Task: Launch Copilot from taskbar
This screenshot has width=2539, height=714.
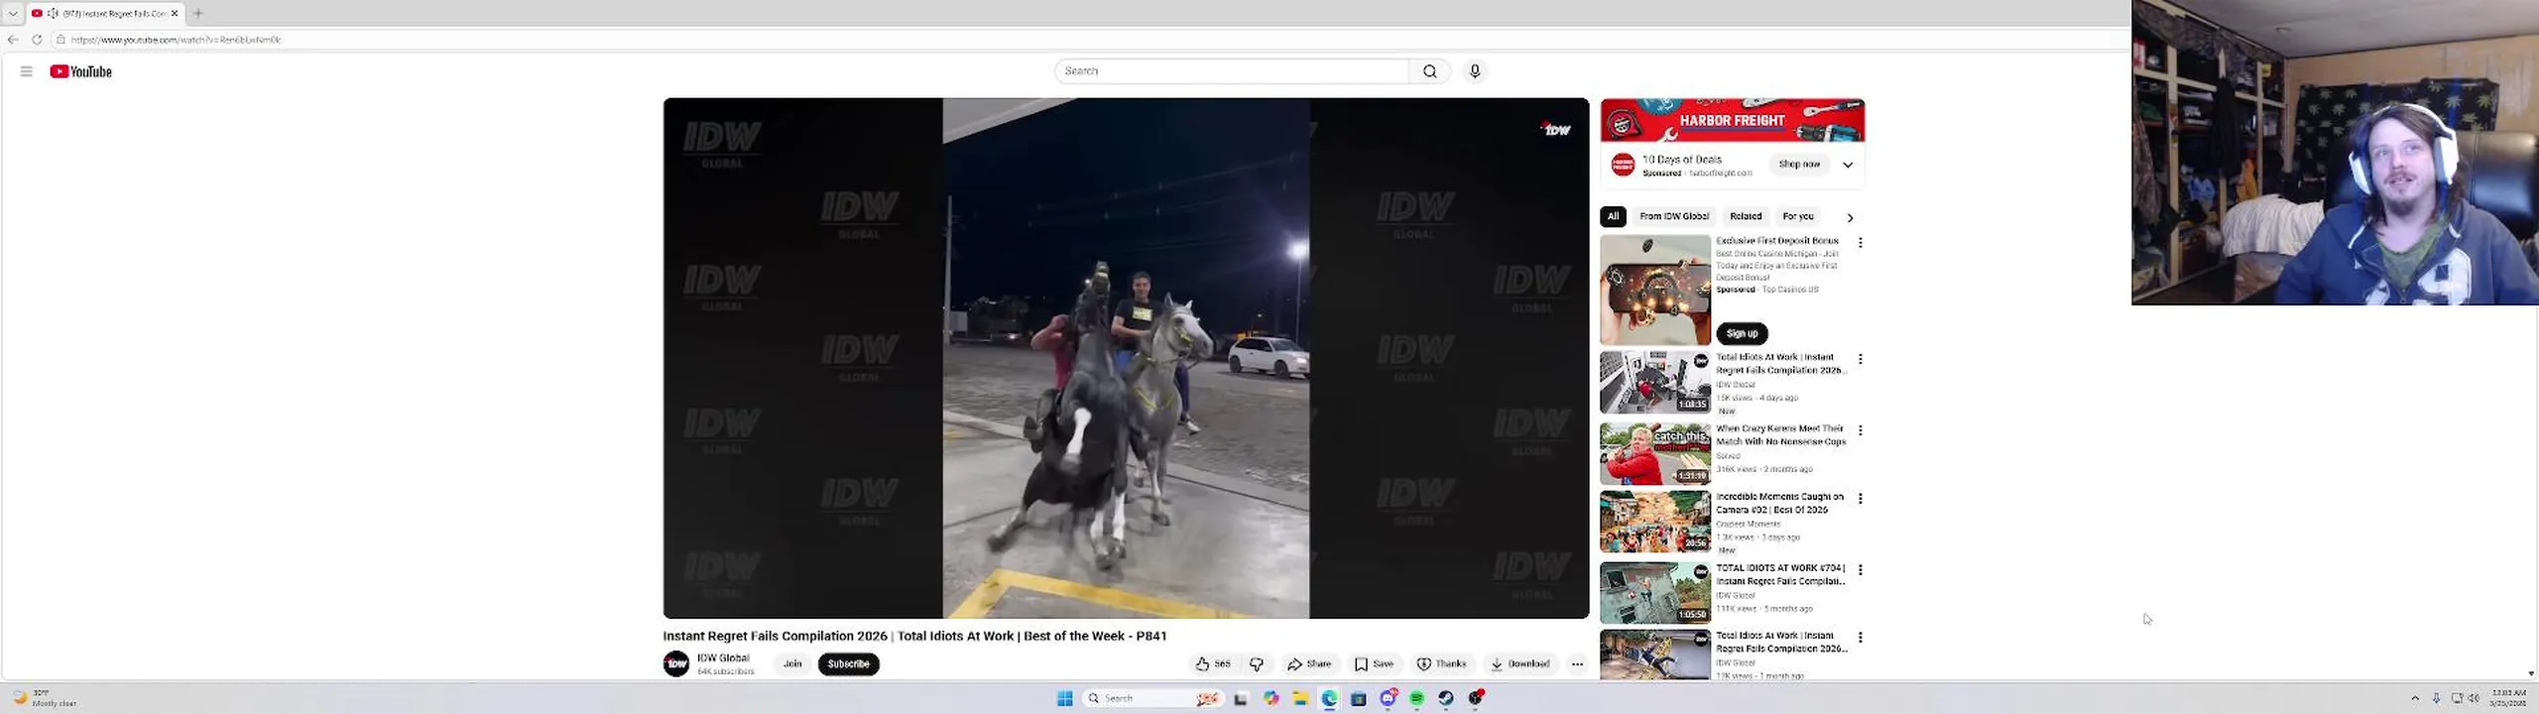Action: click(1270, 698)
